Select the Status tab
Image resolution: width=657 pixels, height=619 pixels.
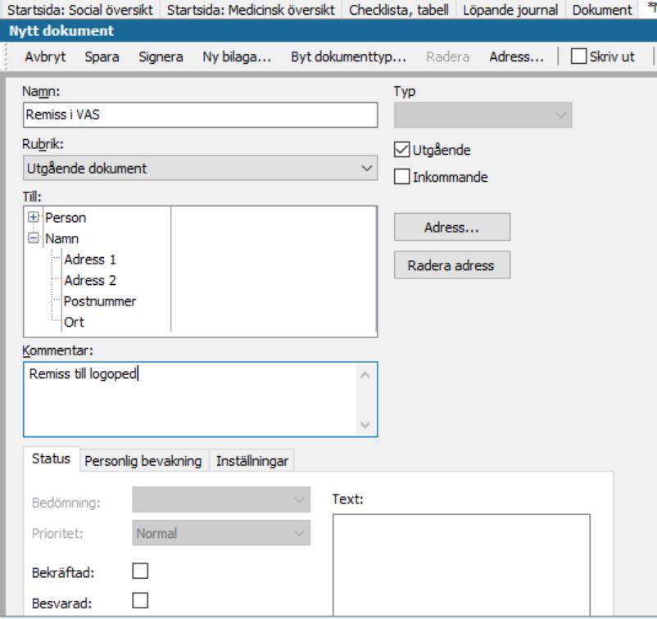[x=51, y=459]
